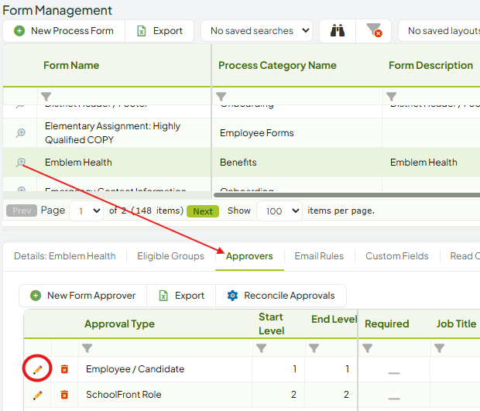Select the Benefits category cell
Viewport: 480px width, 411px height.
click(x=297, y=163)
